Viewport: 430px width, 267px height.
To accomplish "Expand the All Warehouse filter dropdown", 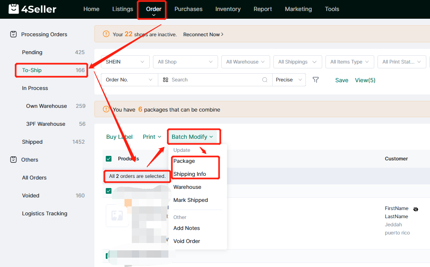I will (x=245, y=62).
